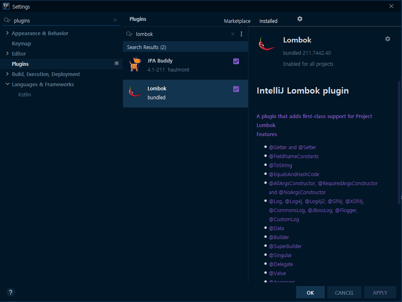The width and height of the screenshot is (402, 302).
Task: Open the Lombok plugin gear dropdown
Action: coord(388,39)
